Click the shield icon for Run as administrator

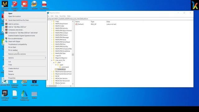[x=6, y=39]
